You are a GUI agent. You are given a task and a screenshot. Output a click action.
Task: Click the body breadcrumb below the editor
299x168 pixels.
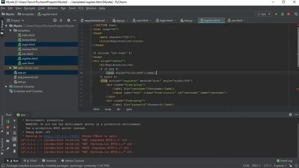coord(108,109)
